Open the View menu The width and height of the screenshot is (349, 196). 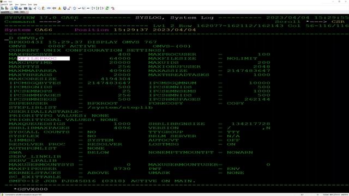coord(17,4)
